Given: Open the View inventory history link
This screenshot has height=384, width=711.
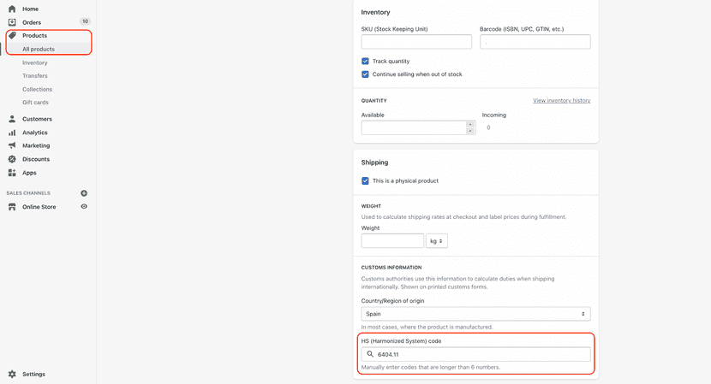Looking at the screenshot, I should [561, 101].
